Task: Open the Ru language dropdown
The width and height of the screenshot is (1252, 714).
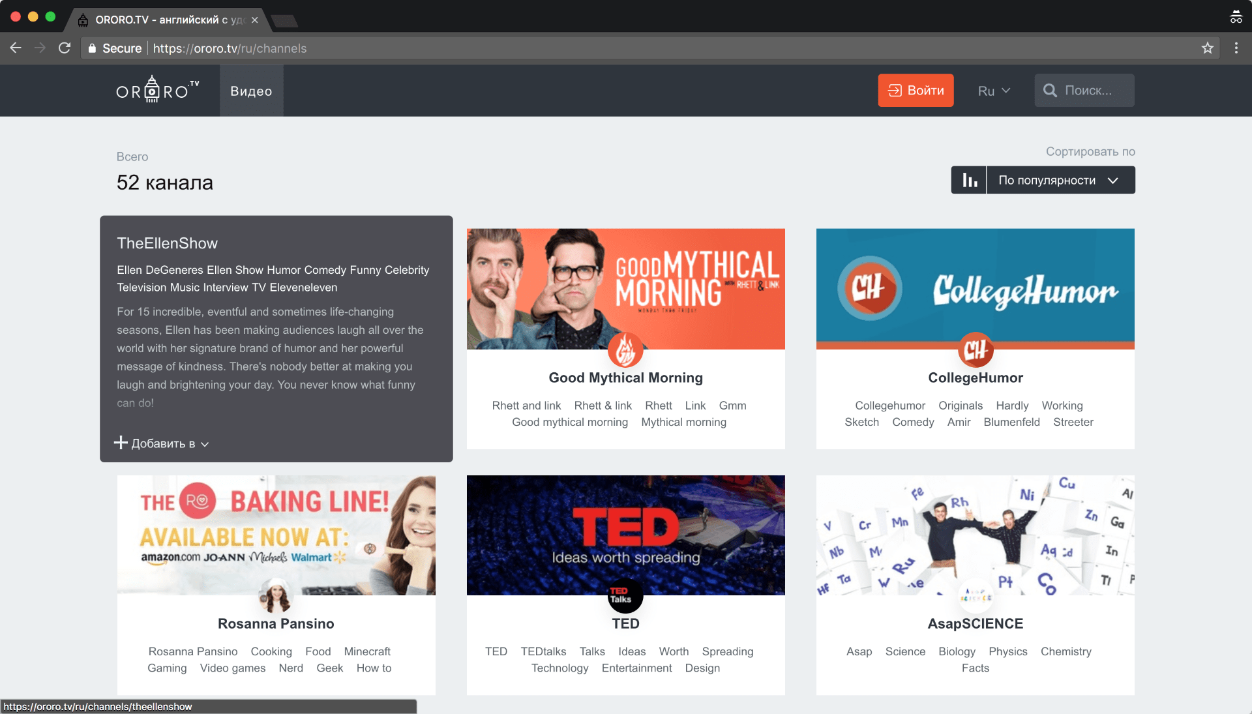Action: [994, 91]
